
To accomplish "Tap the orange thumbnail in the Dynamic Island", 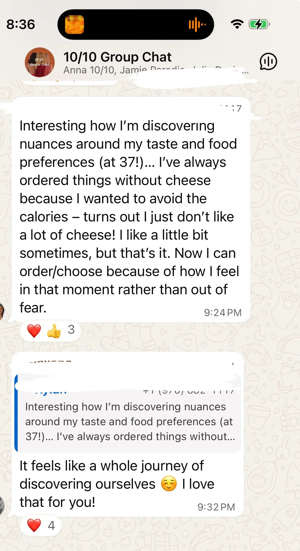I will tap(75, 25).
